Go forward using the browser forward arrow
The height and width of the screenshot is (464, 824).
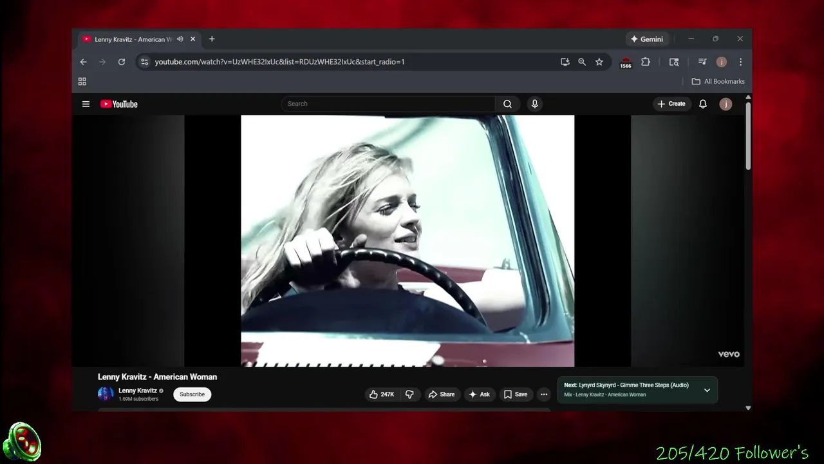pos(102,62)
